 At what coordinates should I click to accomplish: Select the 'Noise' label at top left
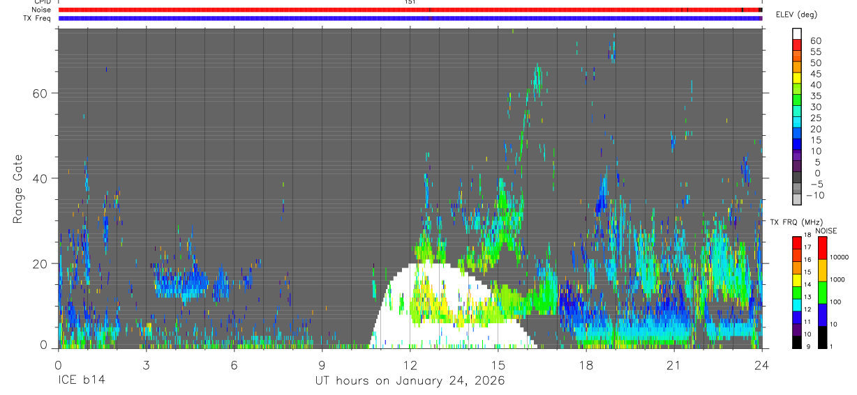click(x=42, y=10)
